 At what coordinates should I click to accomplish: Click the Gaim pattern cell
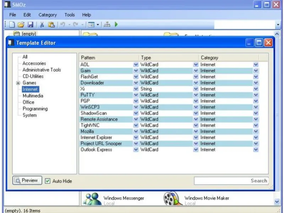106,71
